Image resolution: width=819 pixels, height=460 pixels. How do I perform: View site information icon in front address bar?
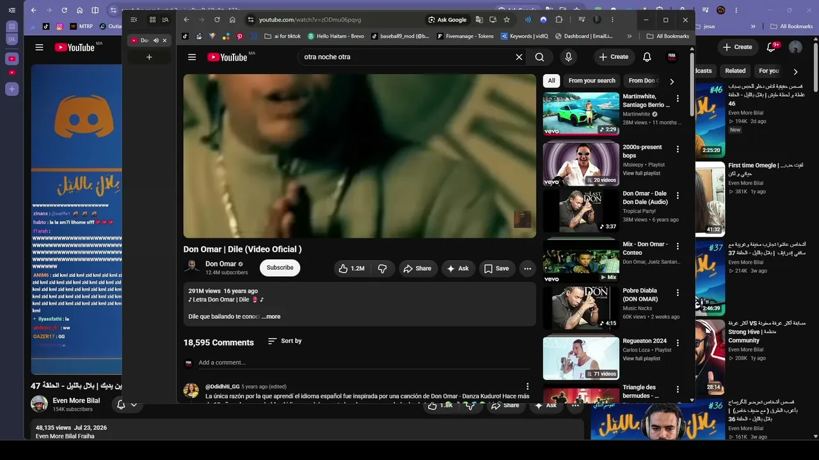251,20
